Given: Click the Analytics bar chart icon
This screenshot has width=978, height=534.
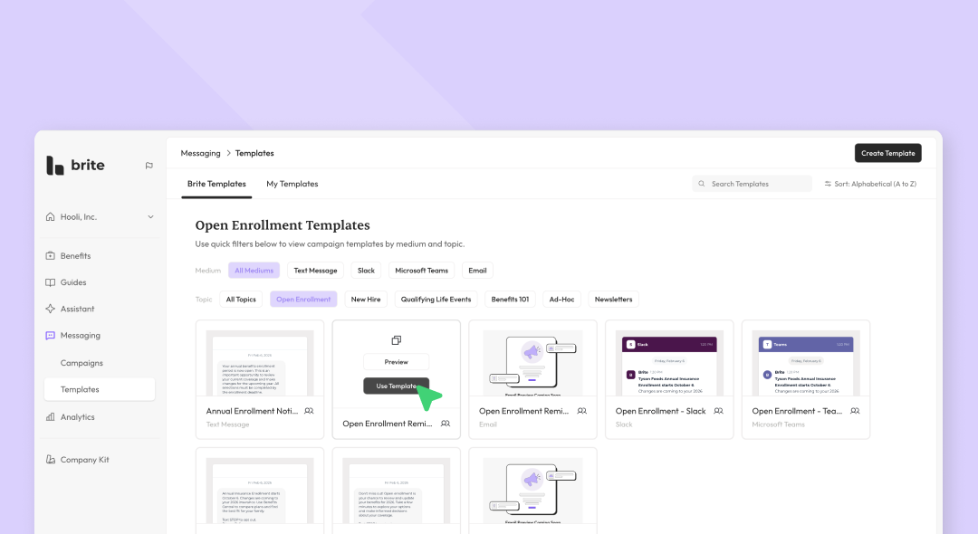Looking at the screenshot, I should [51, 417].
